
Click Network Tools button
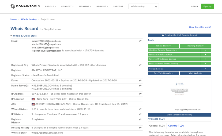pyautogui.click(x=174, y=69)
